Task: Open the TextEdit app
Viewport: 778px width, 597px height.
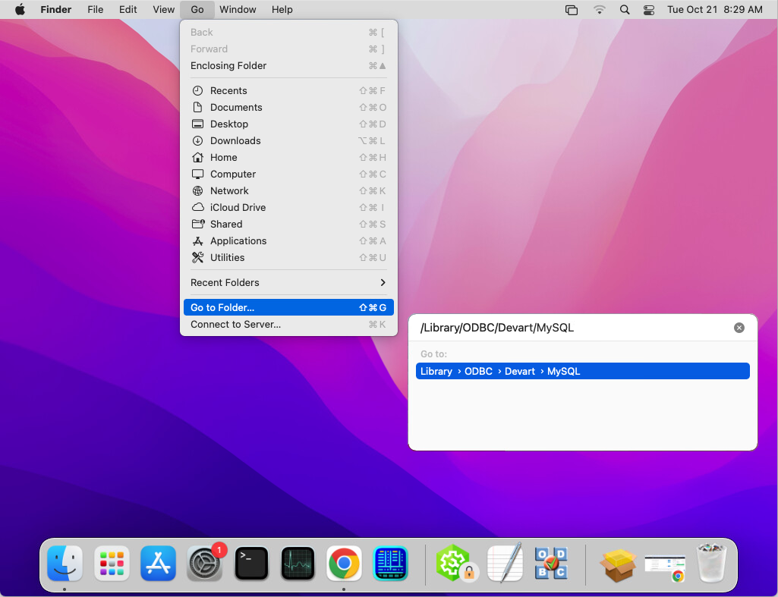Action: click(x=505, y=564)
